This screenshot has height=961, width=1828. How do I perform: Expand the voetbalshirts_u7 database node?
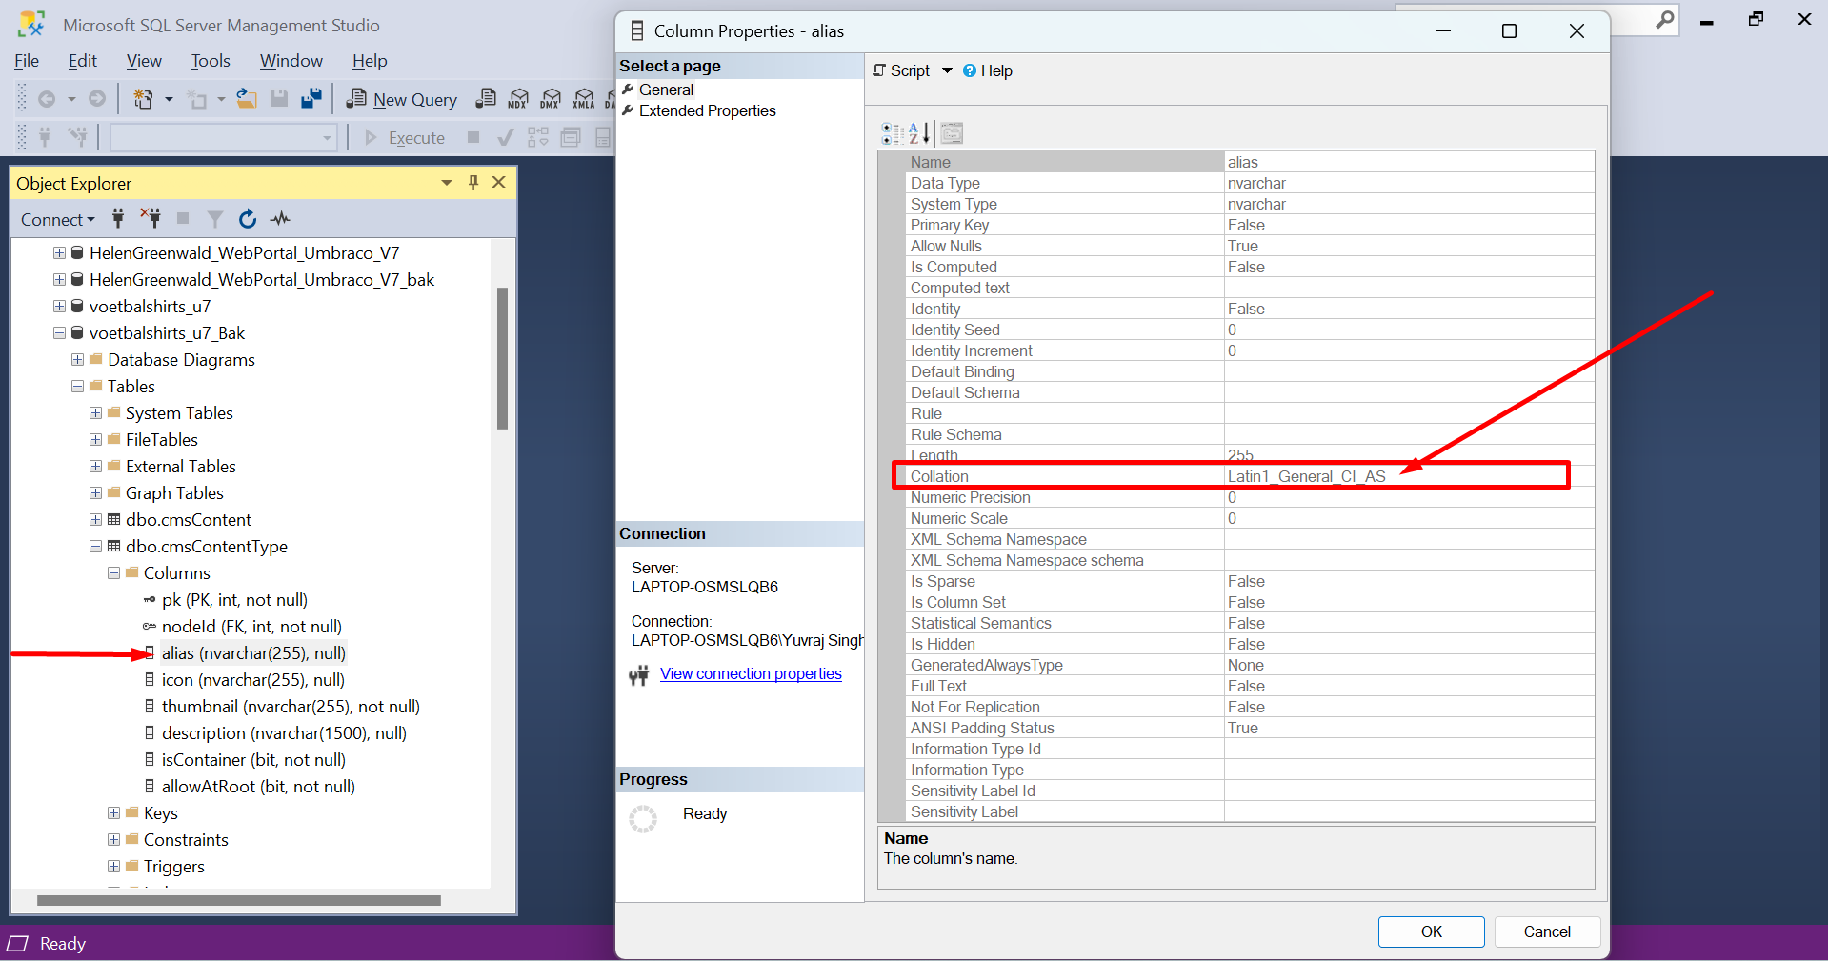[59, 307]
